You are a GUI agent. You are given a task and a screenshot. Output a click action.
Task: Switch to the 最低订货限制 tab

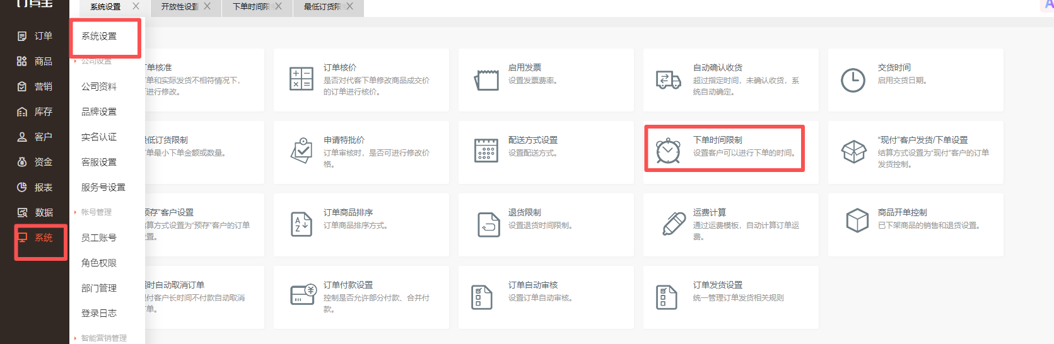322,7
